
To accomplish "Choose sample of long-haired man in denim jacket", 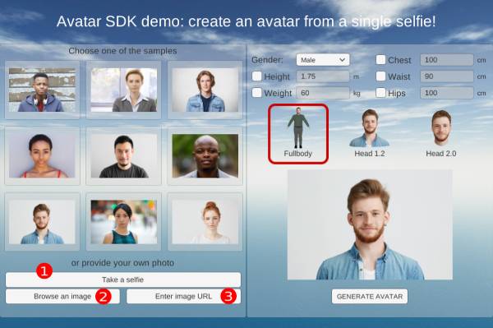I will coord(205,90).
